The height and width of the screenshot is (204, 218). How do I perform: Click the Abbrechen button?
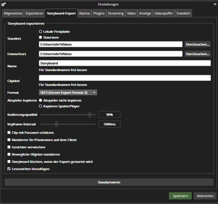pyautogui.click(x=205, y=196)
